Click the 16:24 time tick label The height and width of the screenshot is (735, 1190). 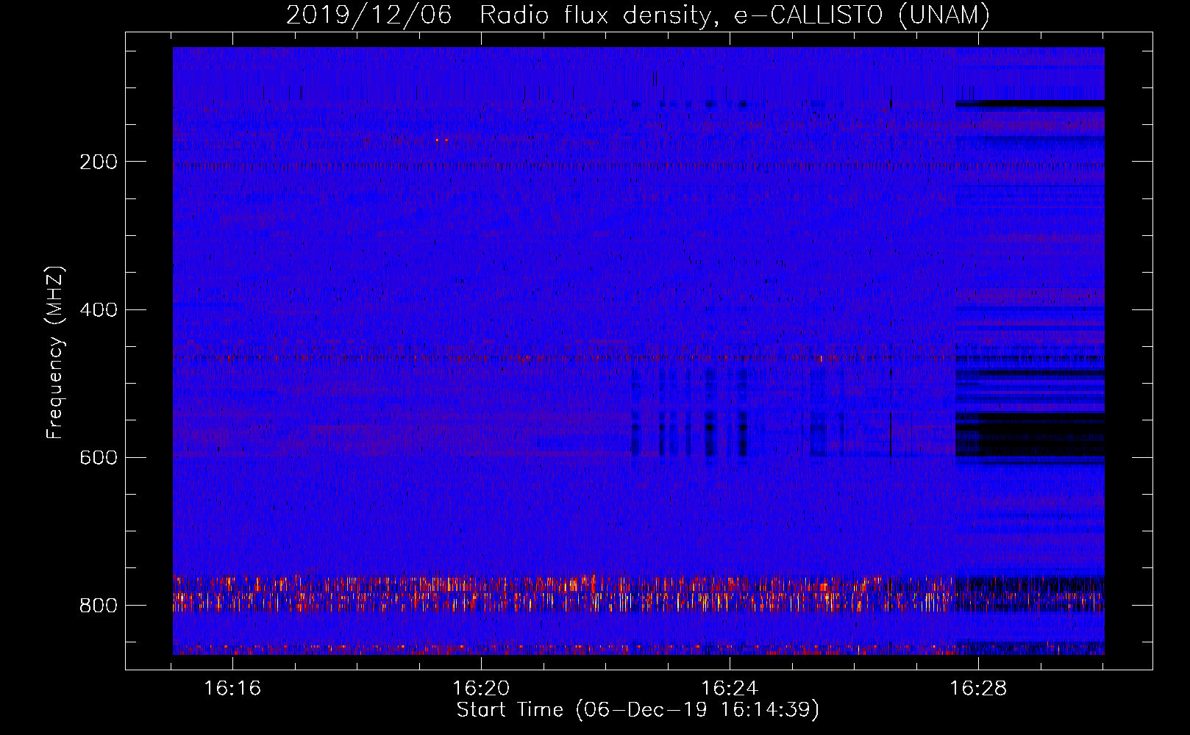[730, 689]
